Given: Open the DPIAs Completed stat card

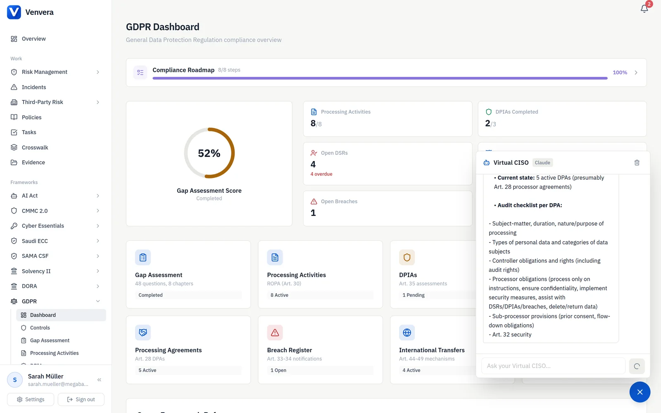Looking at the screenshot, I should click(x=562, y=119).
